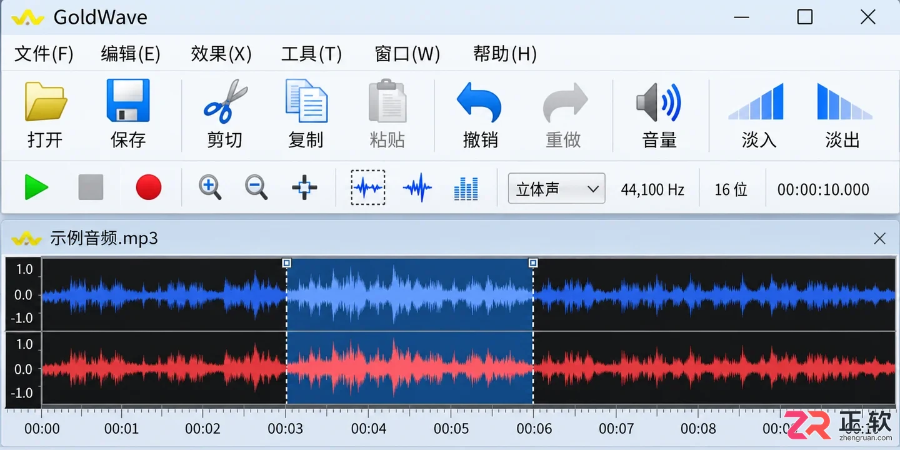Image resolution: width=900 pixels, height=450 pixels.
Task: Open a file with 打开 folder icon
Action: click(x=45, y=101)
